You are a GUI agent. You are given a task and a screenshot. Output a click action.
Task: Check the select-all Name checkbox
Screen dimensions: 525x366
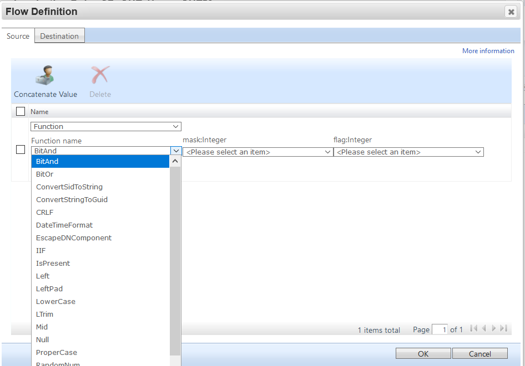tap(21, 111)
